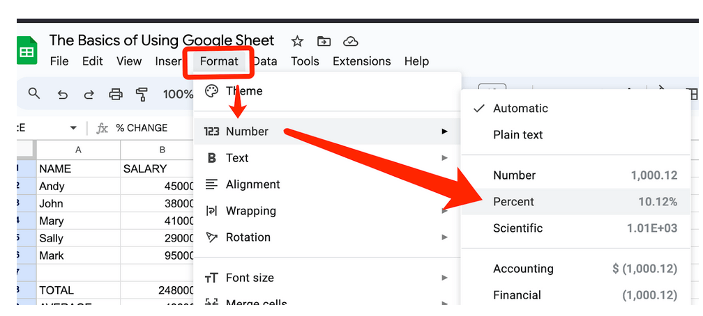Select the paint format roller icon
The height and width of the screenshot is (316, 703).
pyautogui.click(x=142, y=94)
